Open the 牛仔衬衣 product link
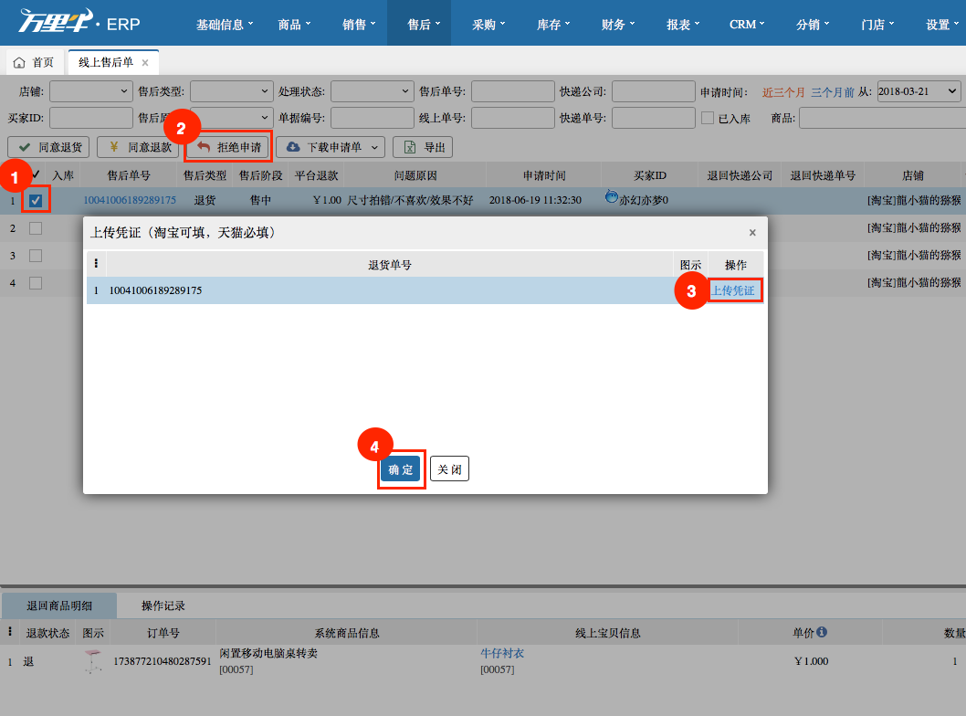The image size is (966, 716). 502,653
